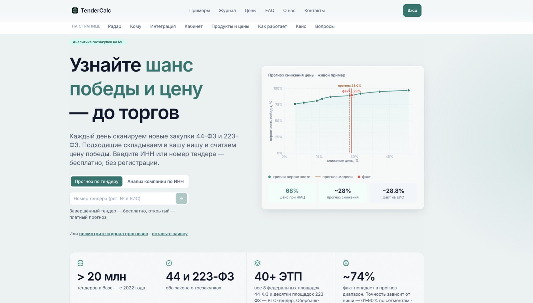Follow the оставьте заявку link
Image resolution: width=533 pixels, height=303 pixels.
pyautogui.click(x=170, y=234)
